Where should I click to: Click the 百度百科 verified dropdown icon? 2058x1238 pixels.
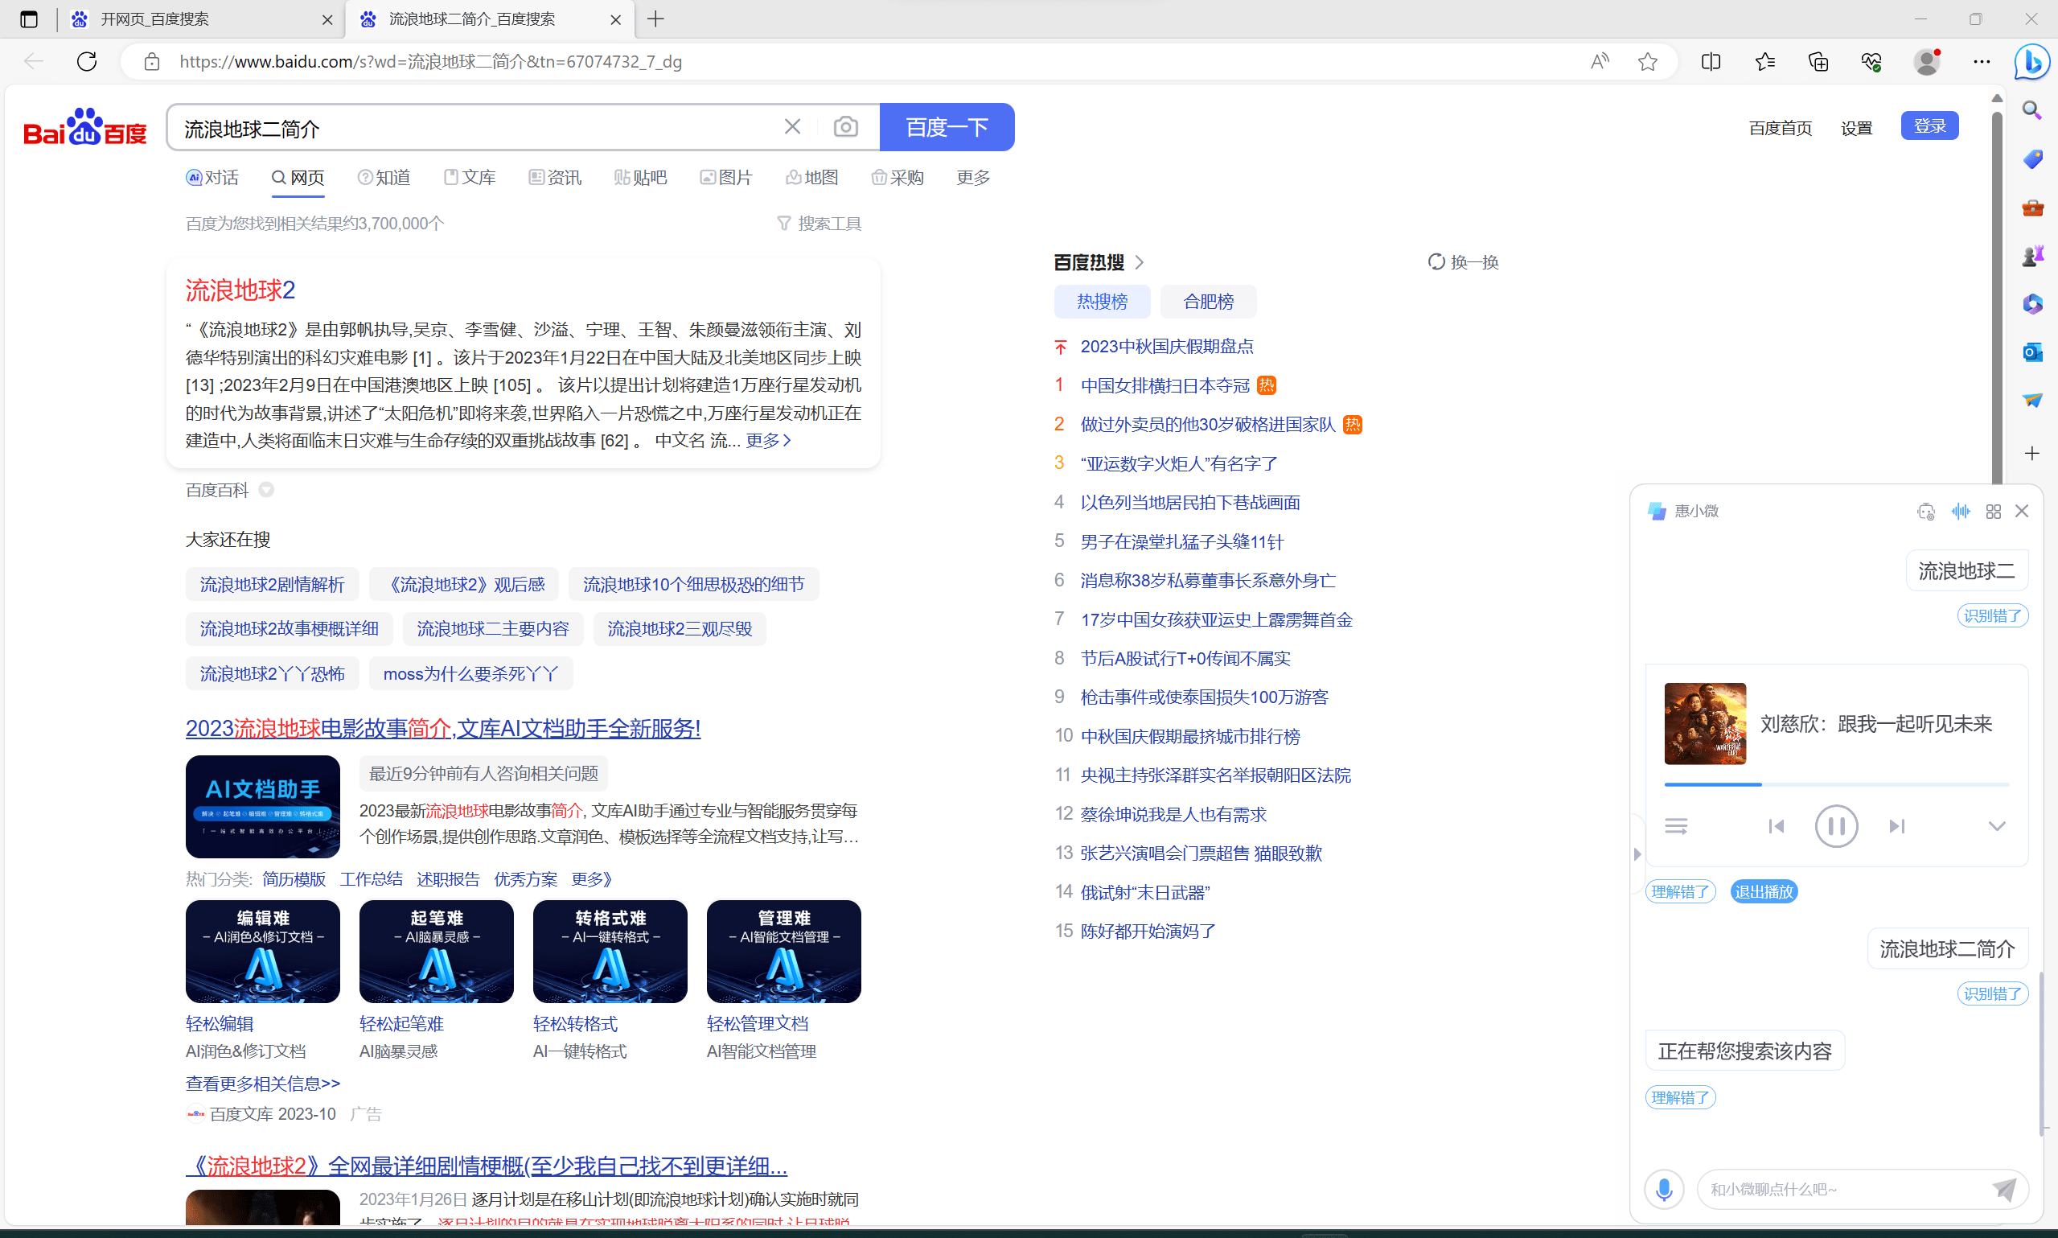266,490
